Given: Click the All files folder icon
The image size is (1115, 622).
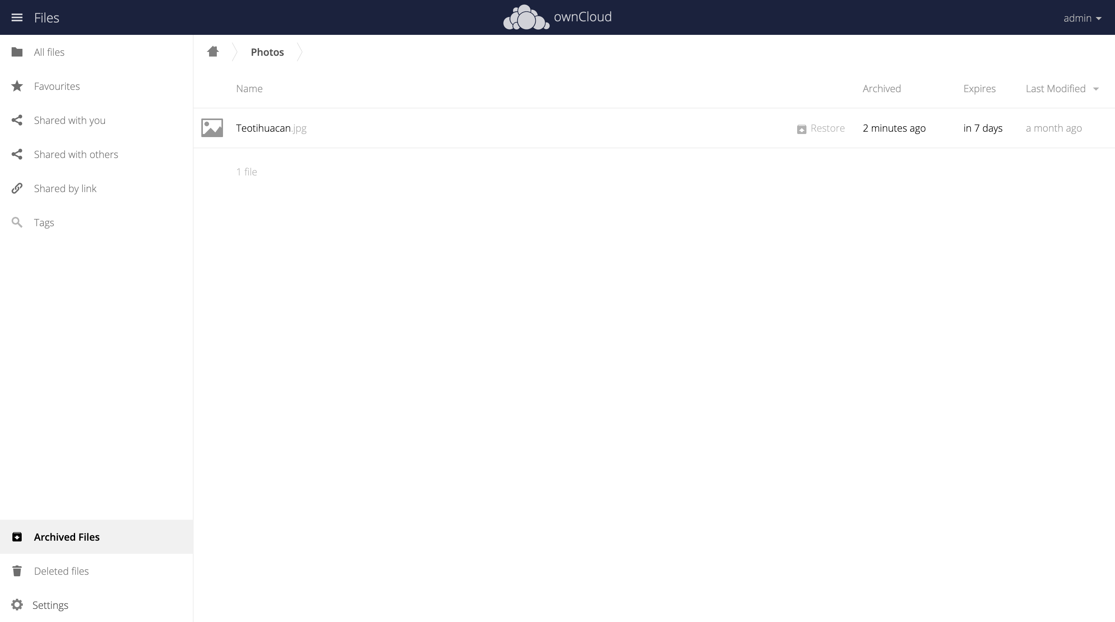Looking at the screenshot, I should point(17,52).
